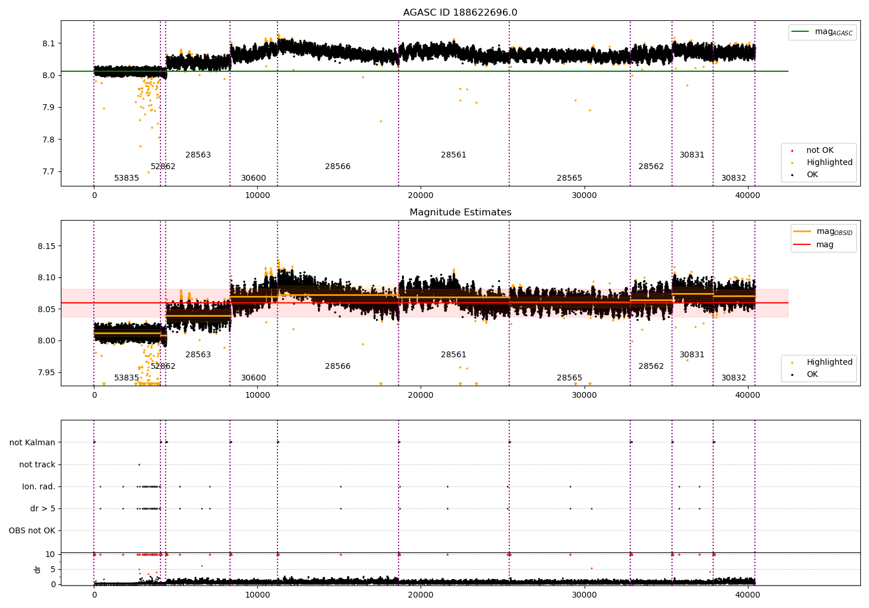
Task: Click the title 'AGASC ID 188622696.0'
Action: [460, 13]
